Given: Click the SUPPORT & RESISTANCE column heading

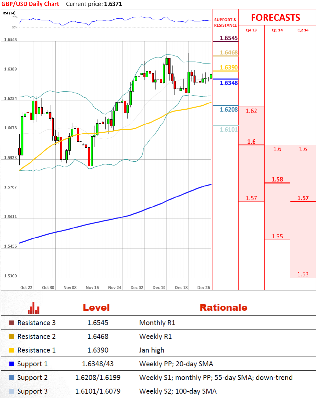Looking at the screenshot, I should 225,22.
